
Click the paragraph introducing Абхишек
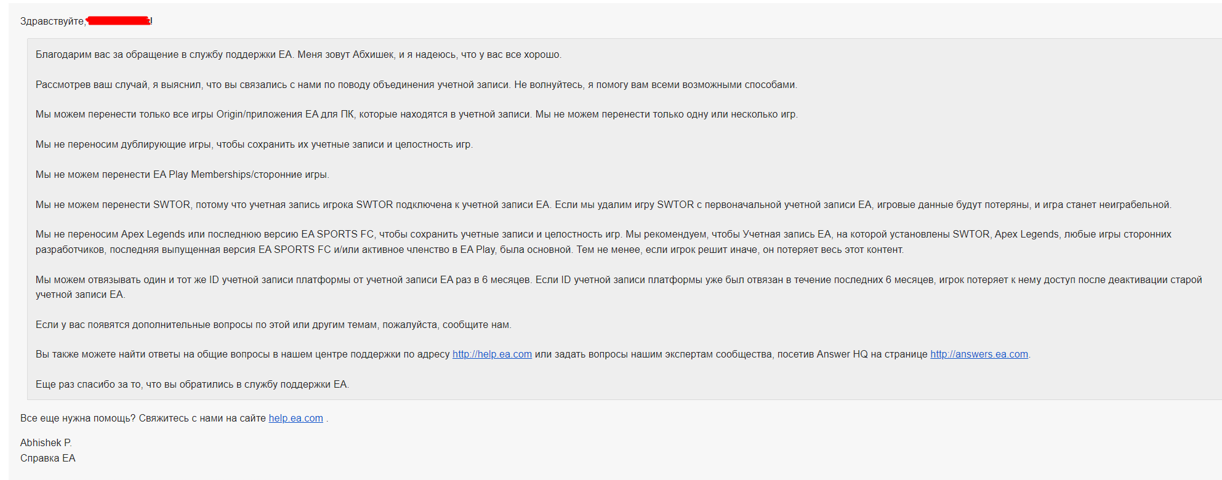coord(299,55)
